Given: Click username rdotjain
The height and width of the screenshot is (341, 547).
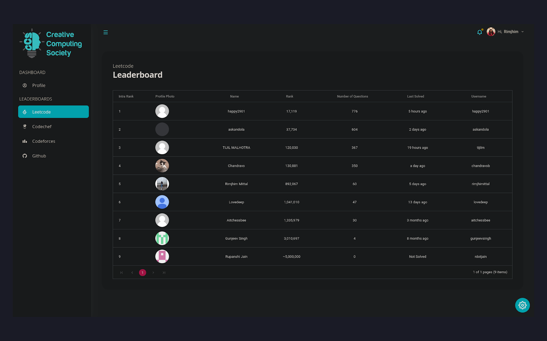Looking at the screenshot, I should click(480, 257).
